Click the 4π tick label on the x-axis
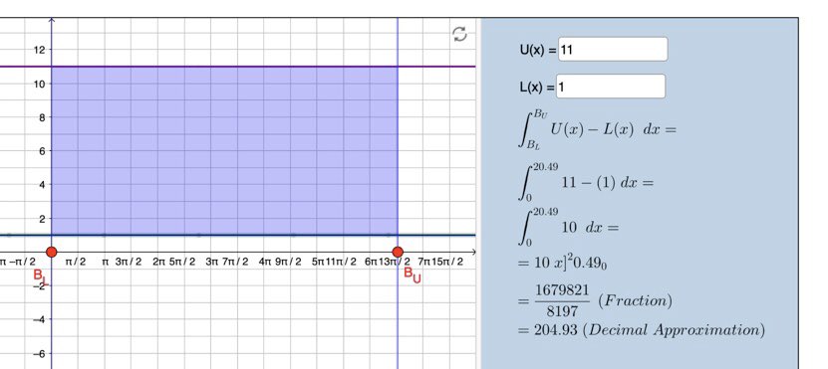Image resolution: width=828 pixels, height=369 pixels. click(x=265, y=262)
